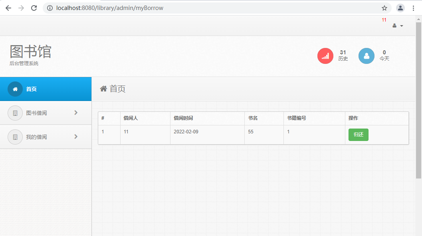Open the browser three-dot menu

[x=413, y=8]
